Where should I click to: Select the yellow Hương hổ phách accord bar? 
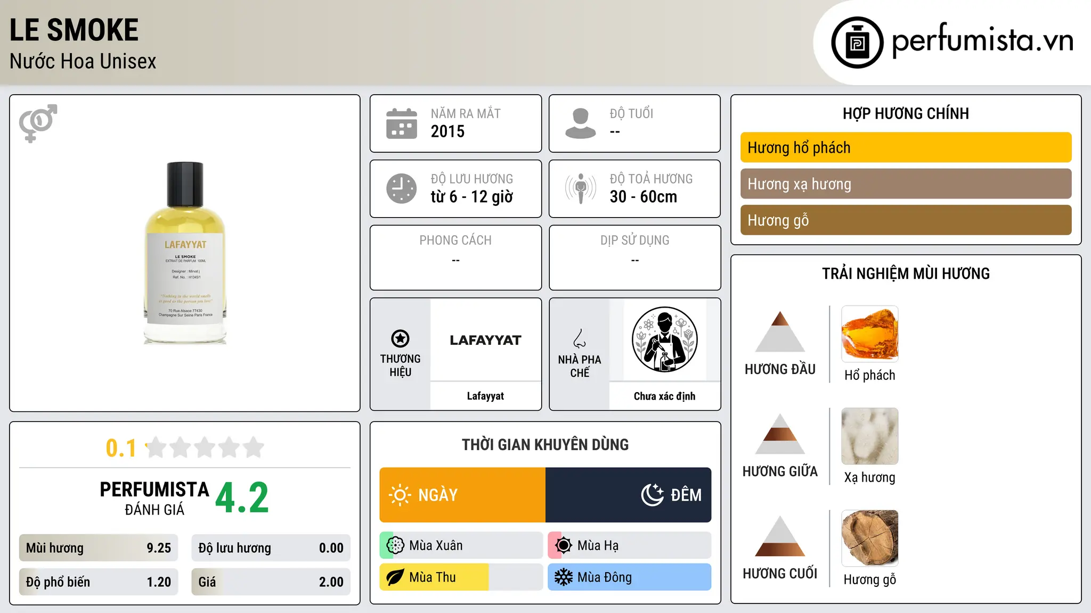tap(906, 147)
